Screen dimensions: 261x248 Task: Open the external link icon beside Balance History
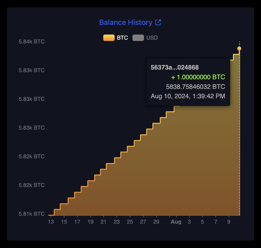pyautogui.click(x=158, y=22)
